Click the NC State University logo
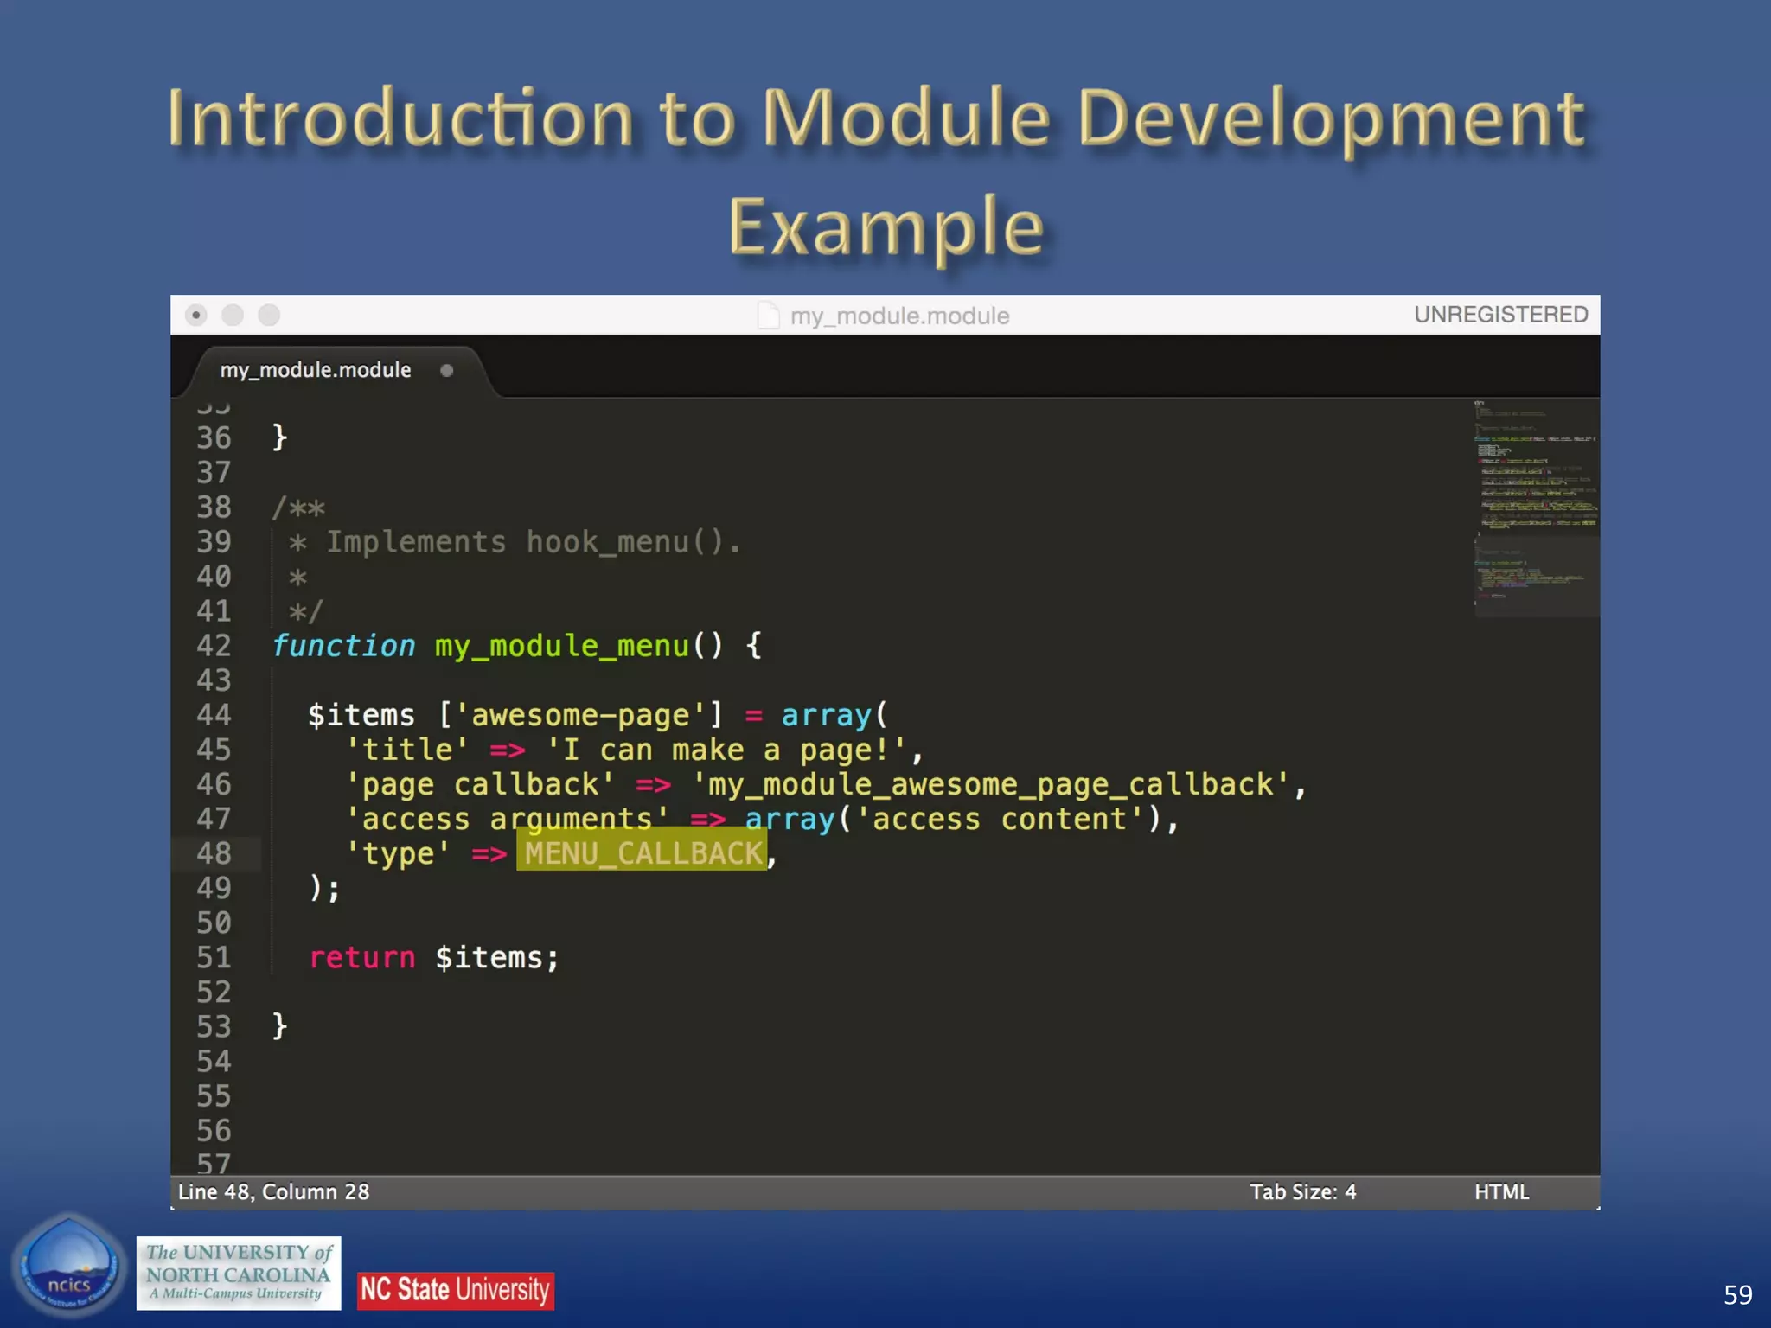This screenshot has height=1328, width=1771. pos(456,1290)
